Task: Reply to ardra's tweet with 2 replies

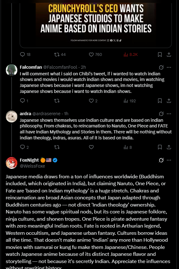Action: coord(24,147)
